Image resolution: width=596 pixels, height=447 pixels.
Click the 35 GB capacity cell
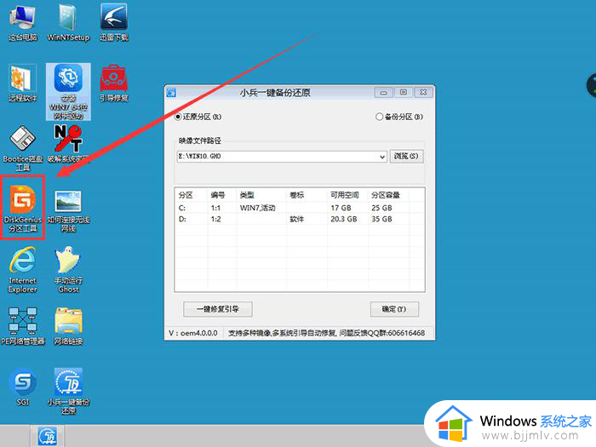point(381,219)
